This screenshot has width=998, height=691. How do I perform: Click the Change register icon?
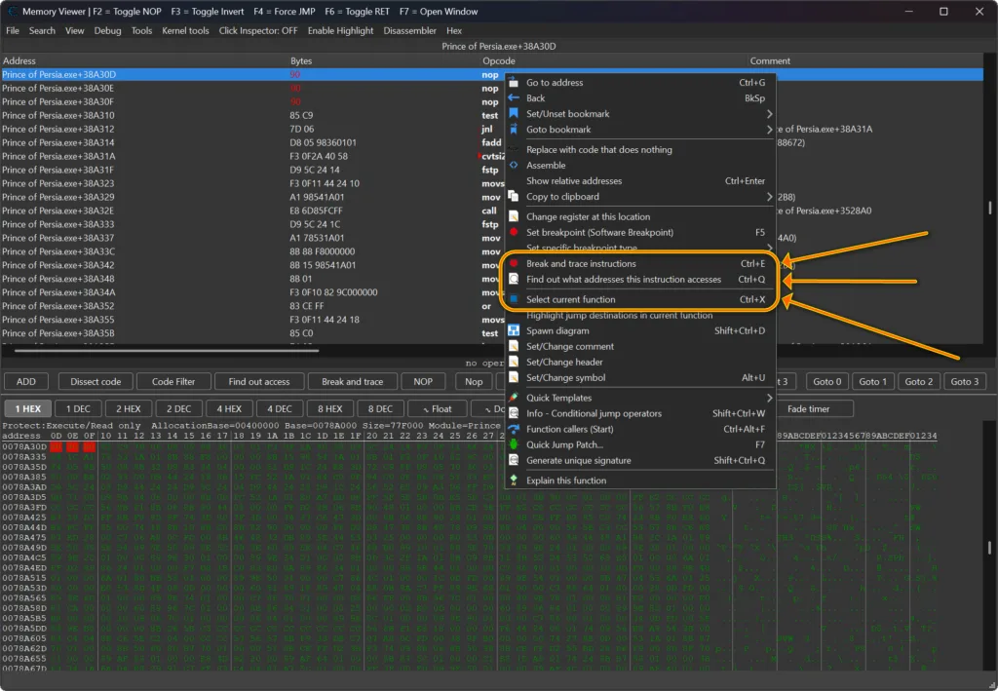pos(514,216)
